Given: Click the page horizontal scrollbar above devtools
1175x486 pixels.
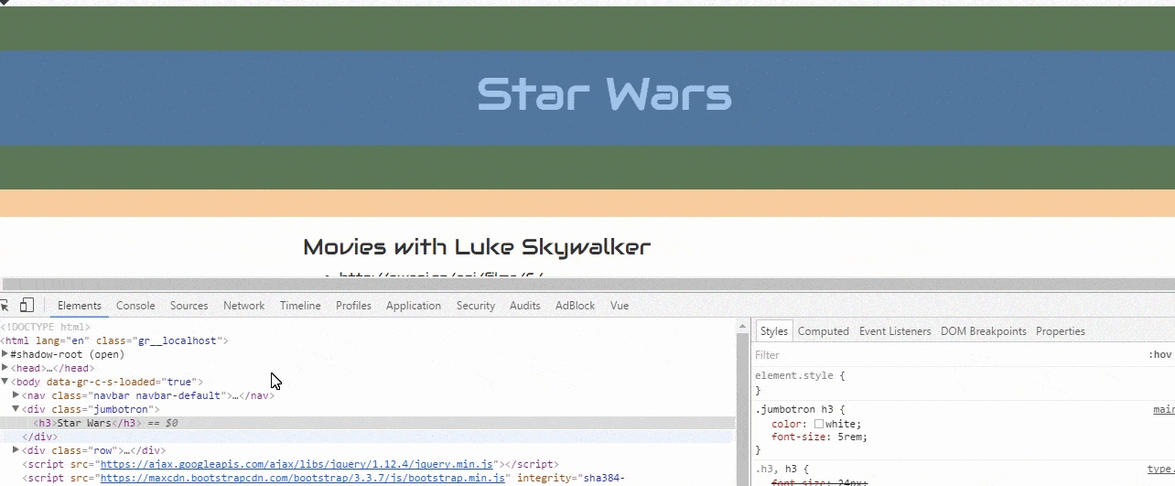Looking at the screenshot, I should pyautogui.click(x=587, y=285).
